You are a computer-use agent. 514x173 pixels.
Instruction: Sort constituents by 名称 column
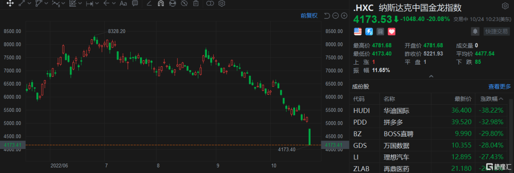click(x=389, y=99)
